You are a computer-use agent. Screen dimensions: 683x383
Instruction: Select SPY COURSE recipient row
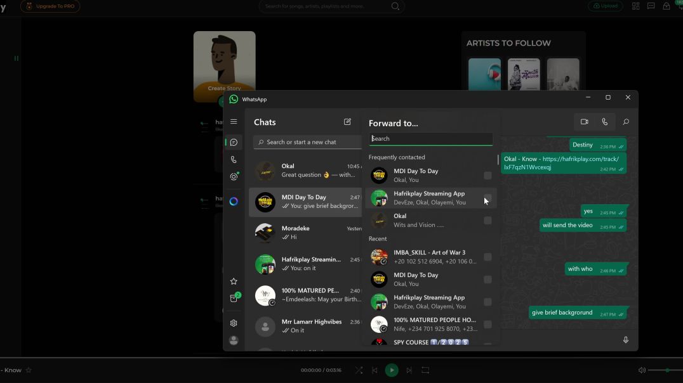[x=431, y=342]
